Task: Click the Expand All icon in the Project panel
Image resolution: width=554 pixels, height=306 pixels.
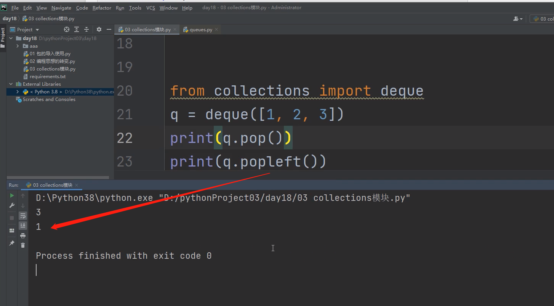Action: (x=77, y=29)
